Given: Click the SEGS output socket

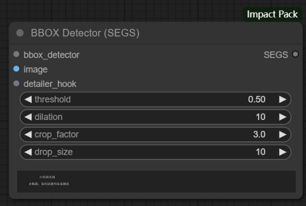Looking at the screenshot, I should point(296,54).
